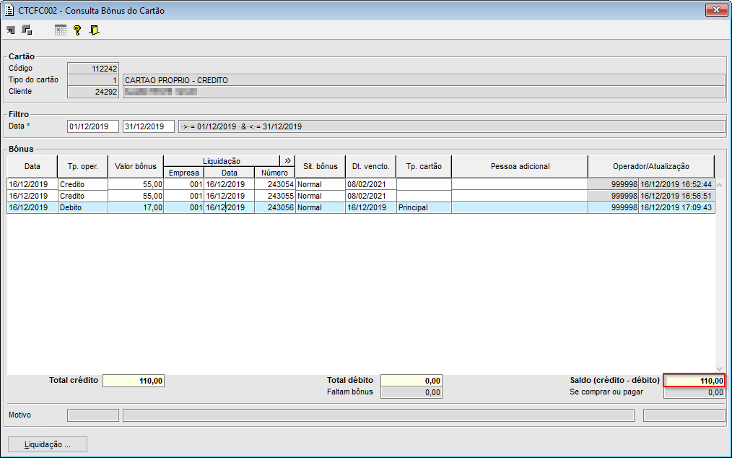
Task: Click the Tp. cartão column header
Action: click(424, 166)
